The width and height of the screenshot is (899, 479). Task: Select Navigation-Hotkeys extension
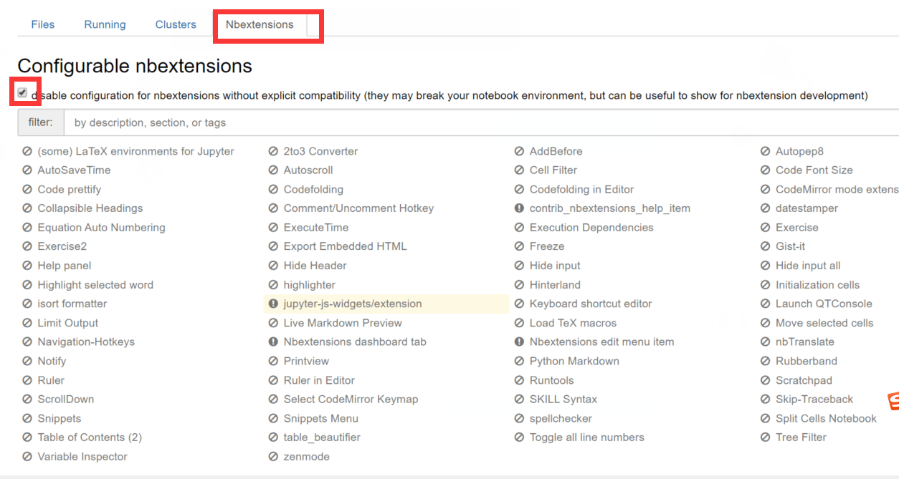tap(86, 342)
